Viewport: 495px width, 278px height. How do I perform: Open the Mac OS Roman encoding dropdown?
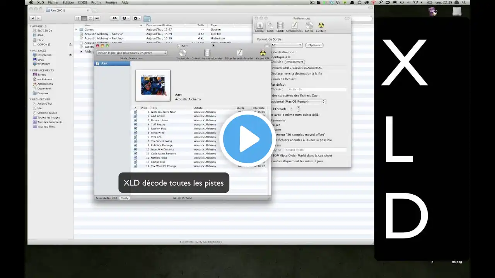coord(298,102)
